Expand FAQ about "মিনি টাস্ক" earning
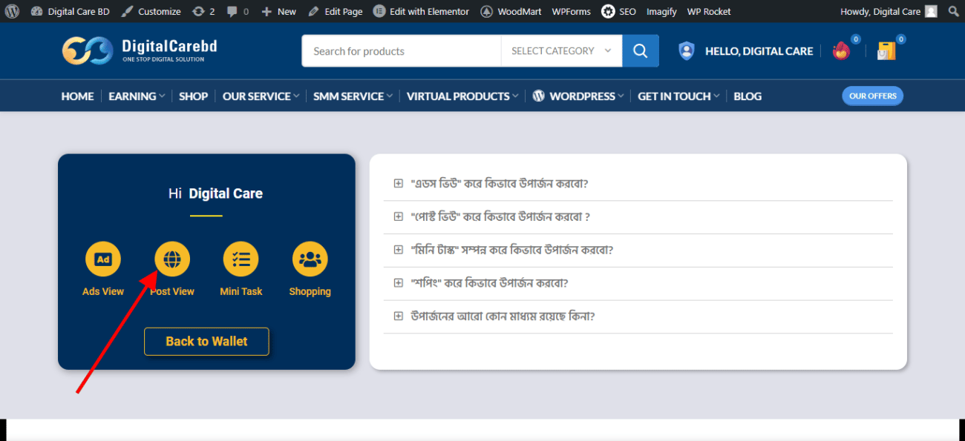 638,250
